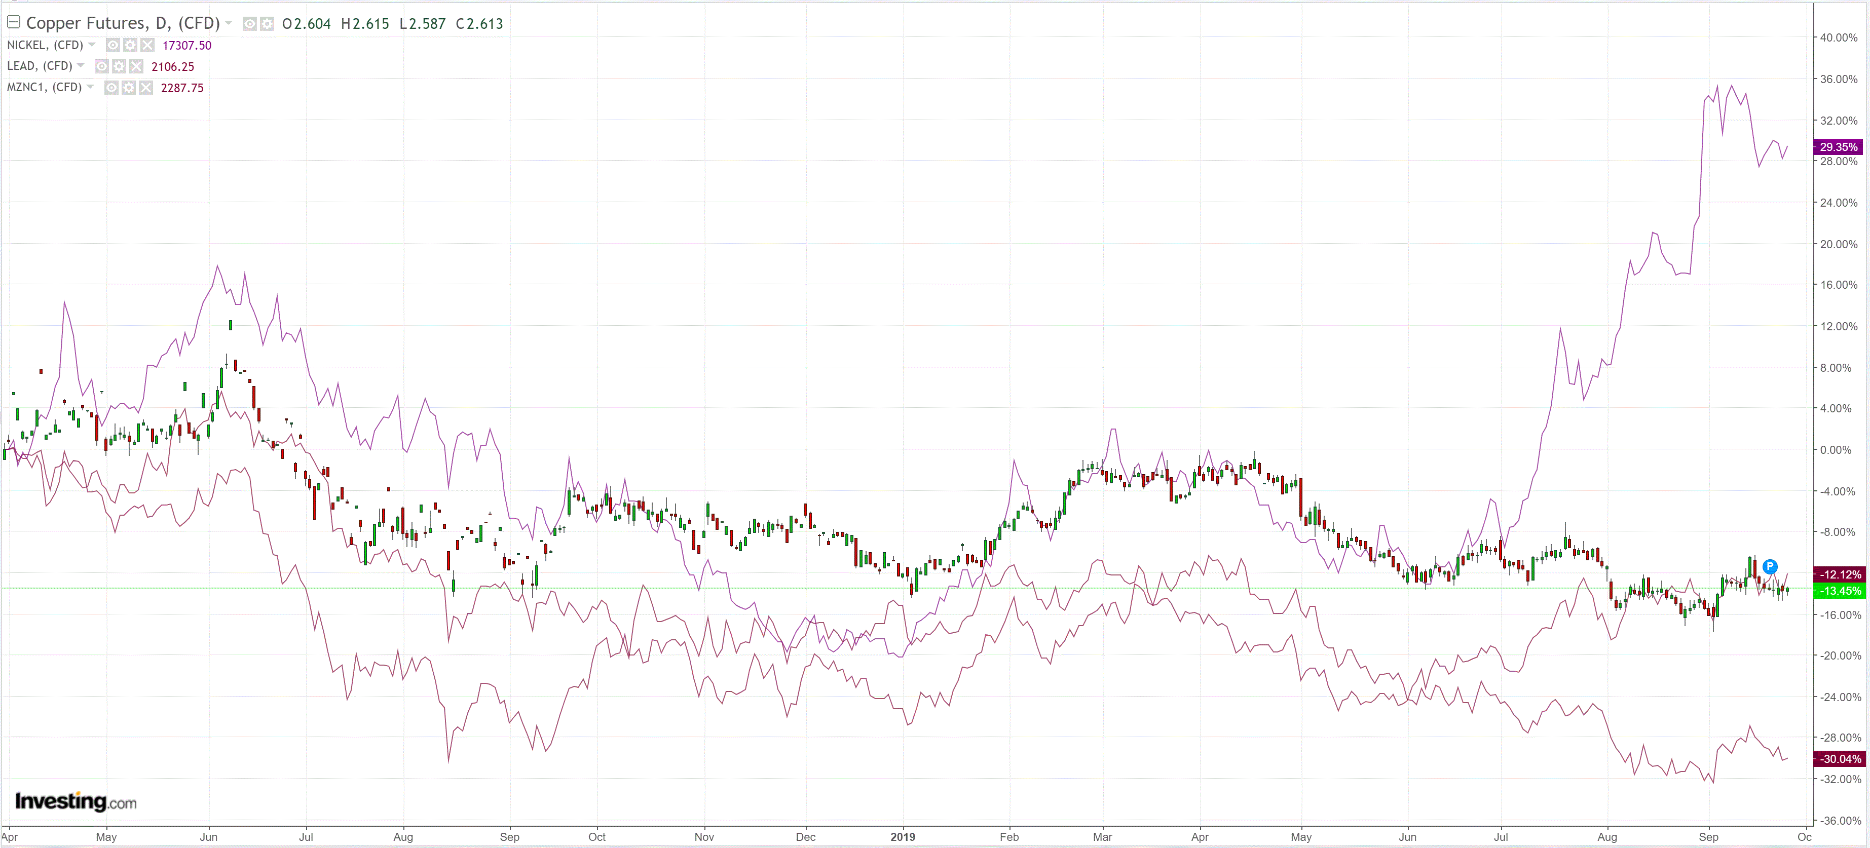Screen dimensions: 1870x848
Task: Click the blue P marker on chart
Action: (x=1770, y=566)
